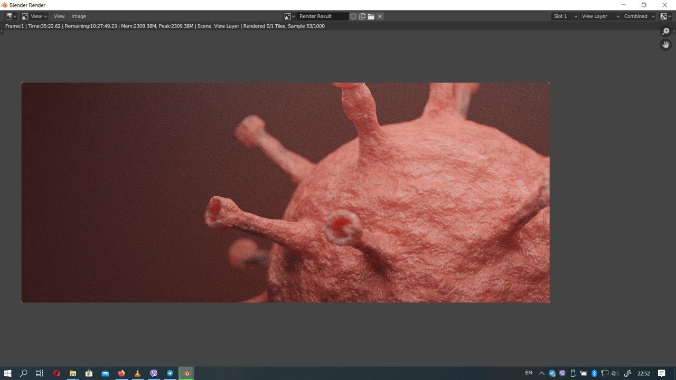Open Task View from taskbar
This screenshot has height=380, width=676.
point(40,373)
